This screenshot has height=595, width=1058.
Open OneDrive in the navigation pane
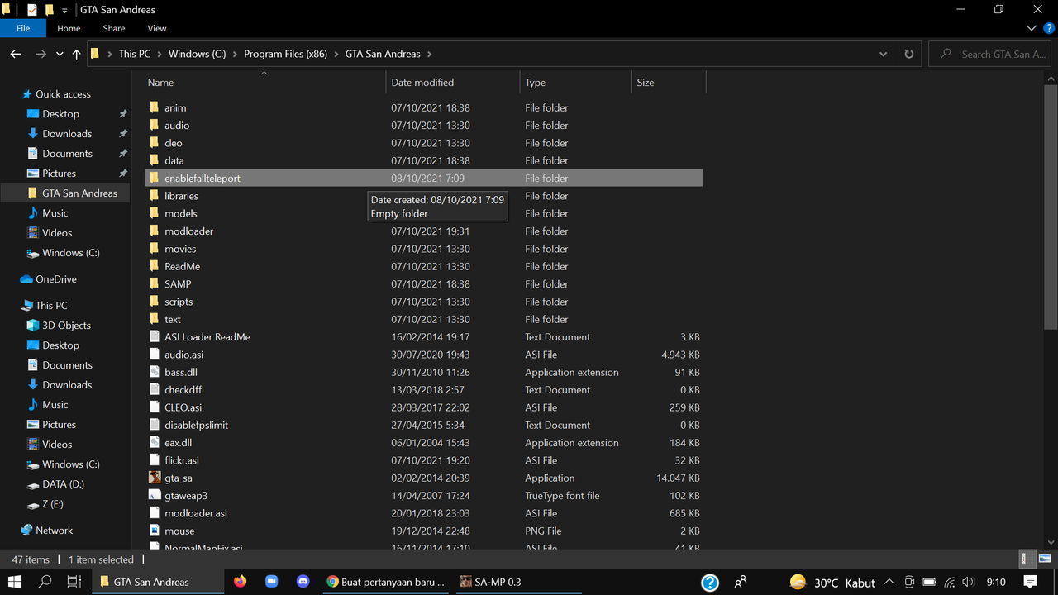[55, 279]
